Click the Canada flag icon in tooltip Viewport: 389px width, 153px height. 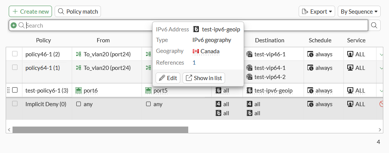tap(196, 51)
